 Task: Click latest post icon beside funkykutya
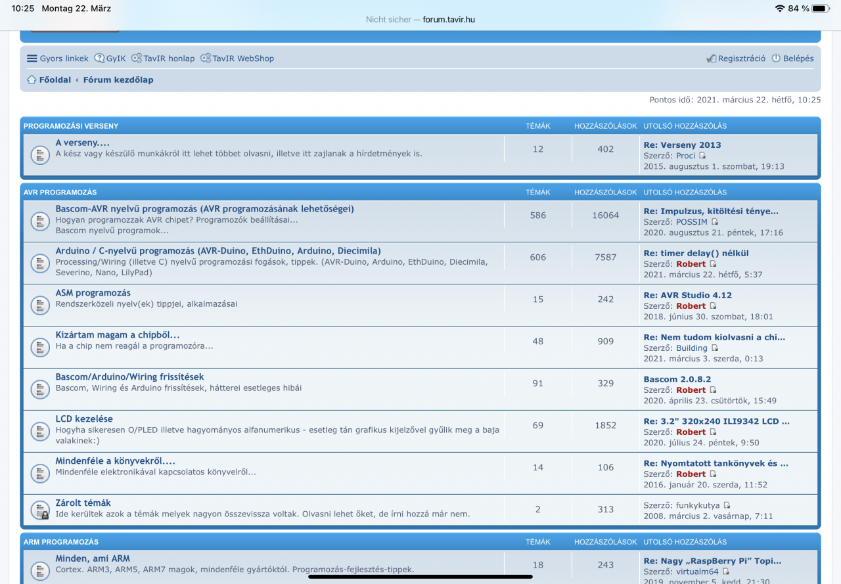[x=726, y=506]
